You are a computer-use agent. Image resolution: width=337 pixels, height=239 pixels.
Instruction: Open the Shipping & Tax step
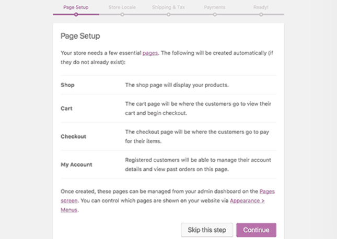tap(168, 7)
